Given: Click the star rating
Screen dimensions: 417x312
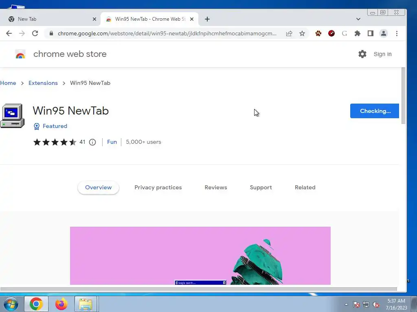Looking at the screenshot, I should [x=55, y=142].
